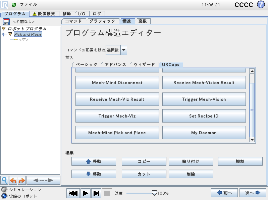Collapse the ロボットプログラム tree node
The height and width of the screenshot is (200, 268).
pos(4,29)
